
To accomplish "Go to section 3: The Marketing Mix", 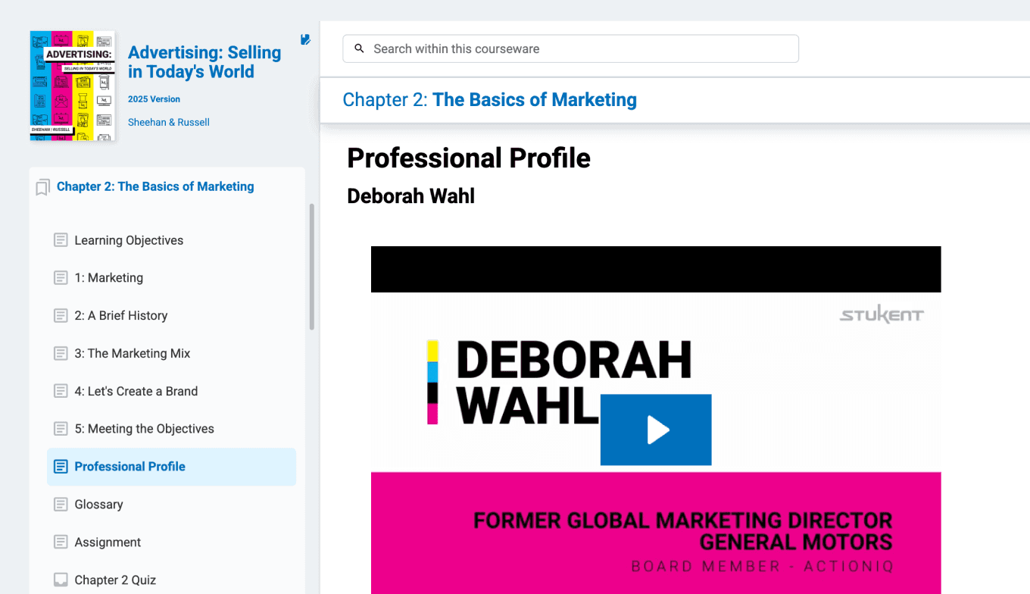I will (x=133, y=354).
